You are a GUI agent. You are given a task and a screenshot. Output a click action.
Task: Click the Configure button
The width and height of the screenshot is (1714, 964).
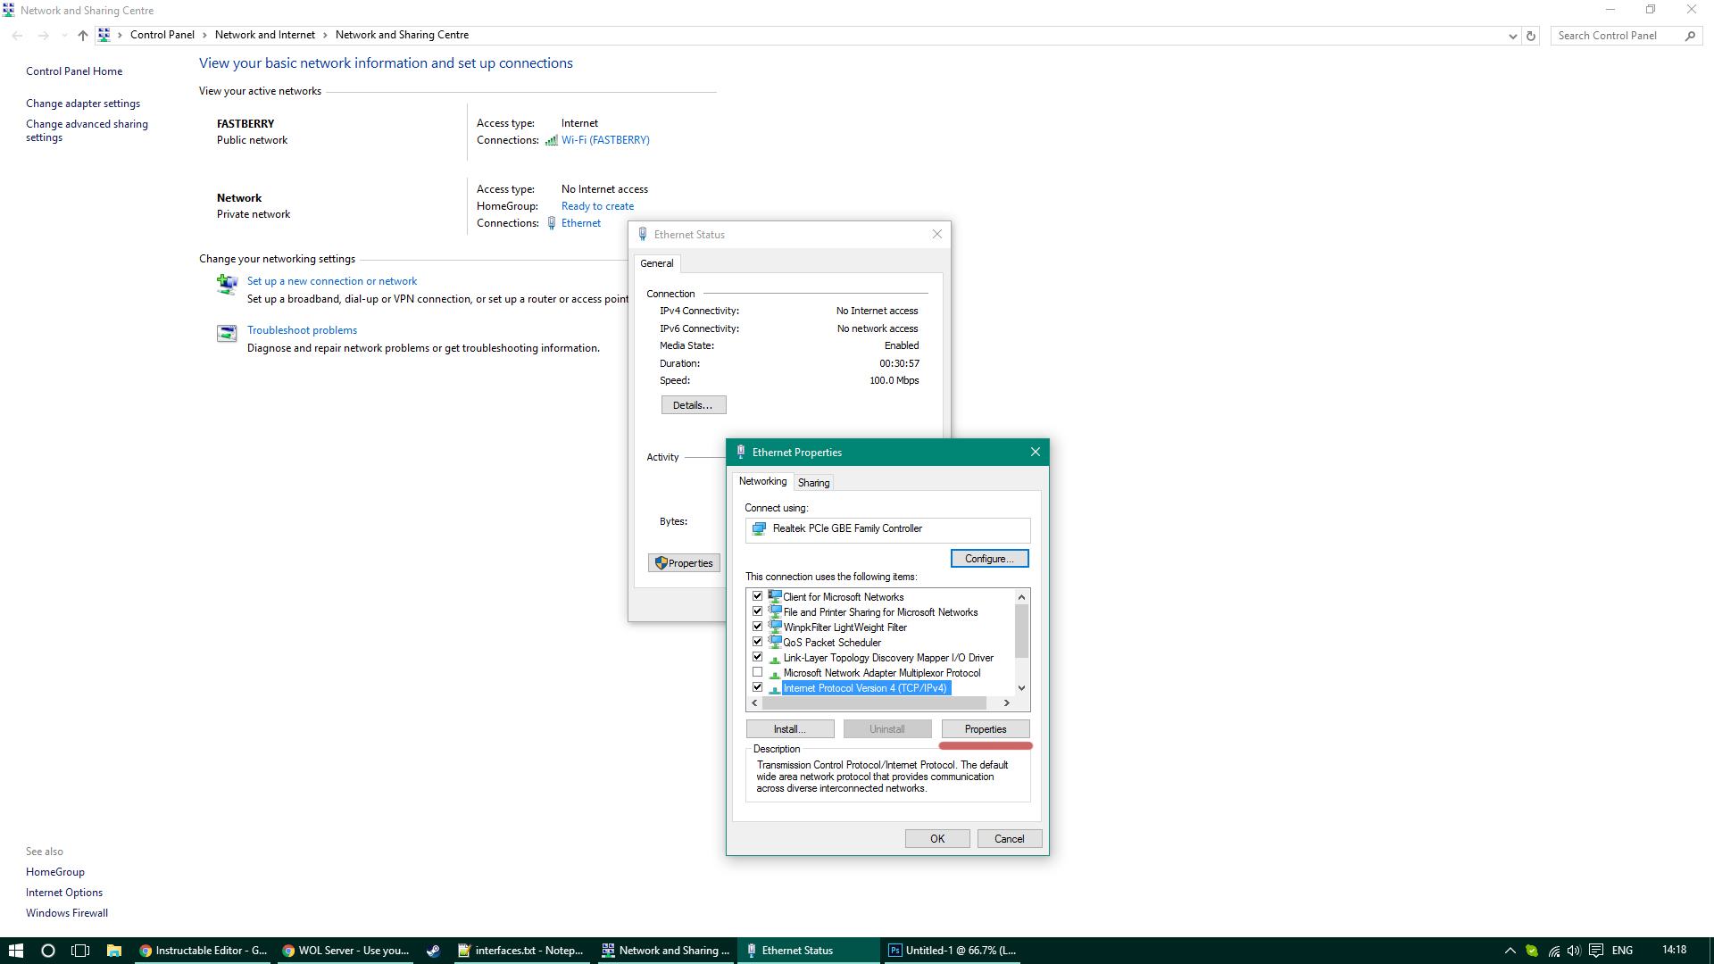(989, 559)
